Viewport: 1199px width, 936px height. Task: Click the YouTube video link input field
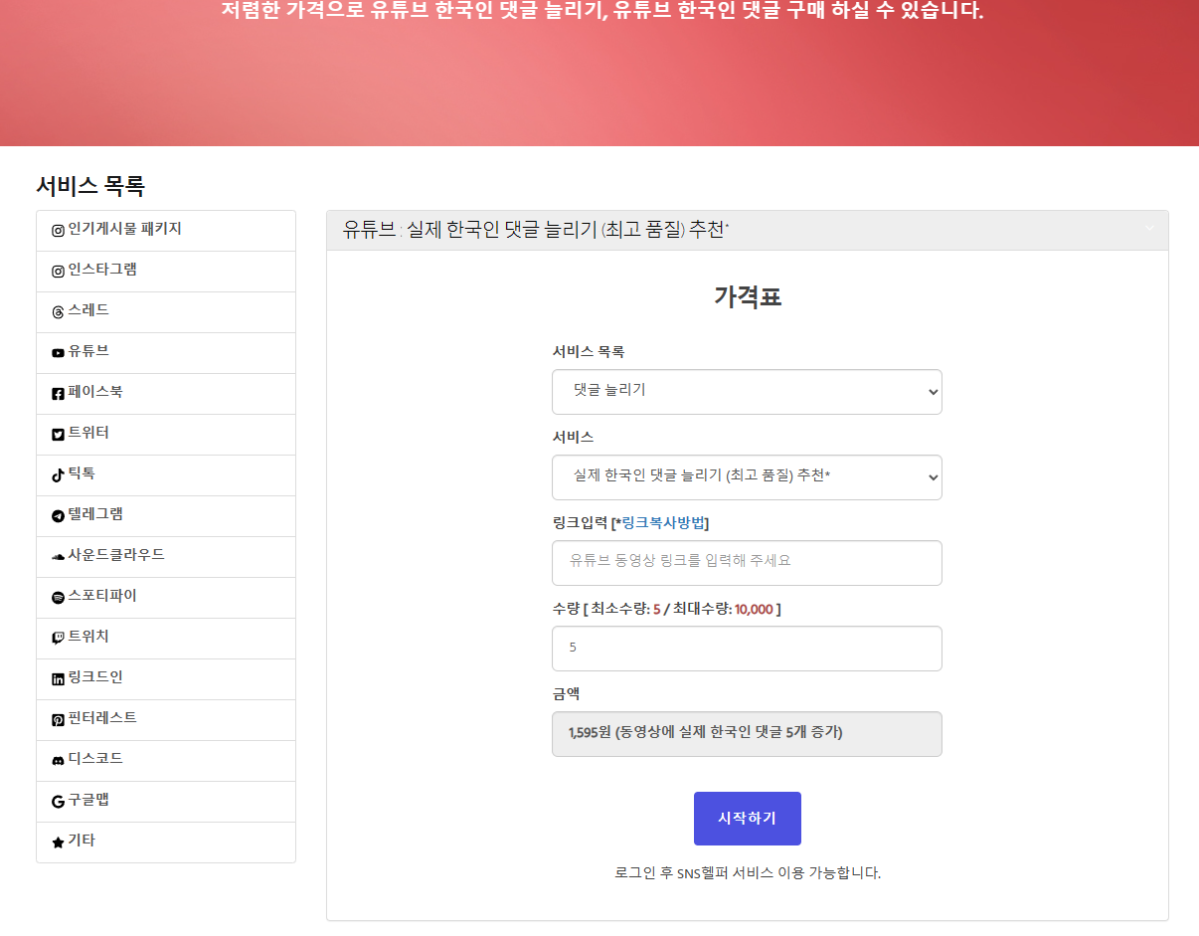(746, 562)
